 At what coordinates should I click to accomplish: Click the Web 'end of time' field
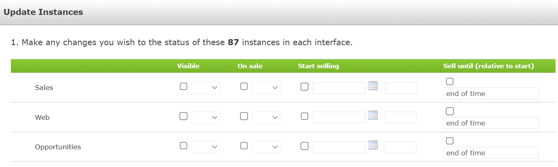coord(491,123)
